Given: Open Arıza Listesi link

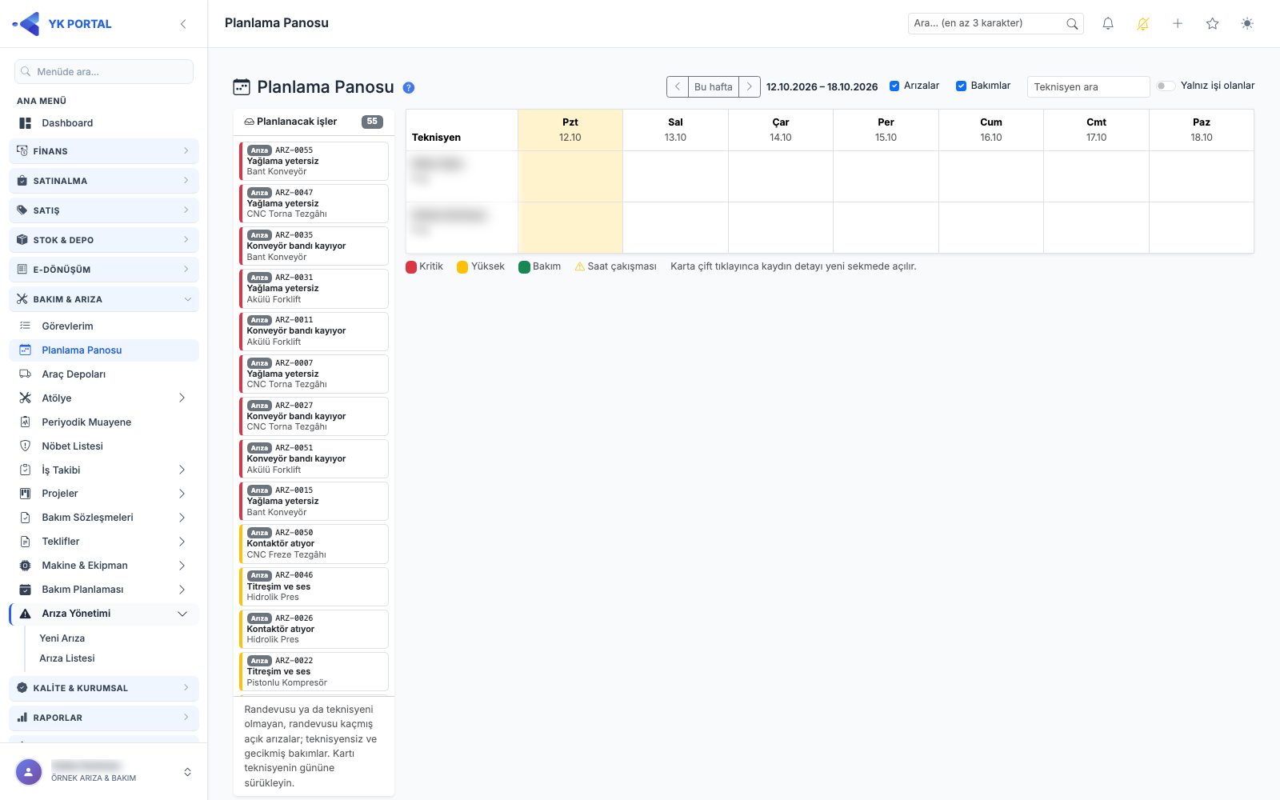Looking at the screenshot, I should pyautogui.click(x=67, y=658).
